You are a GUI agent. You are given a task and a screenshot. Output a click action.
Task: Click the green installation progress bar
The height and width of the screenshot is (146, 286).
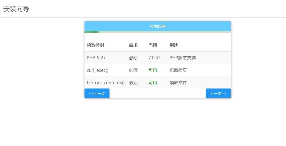point(92,32)
